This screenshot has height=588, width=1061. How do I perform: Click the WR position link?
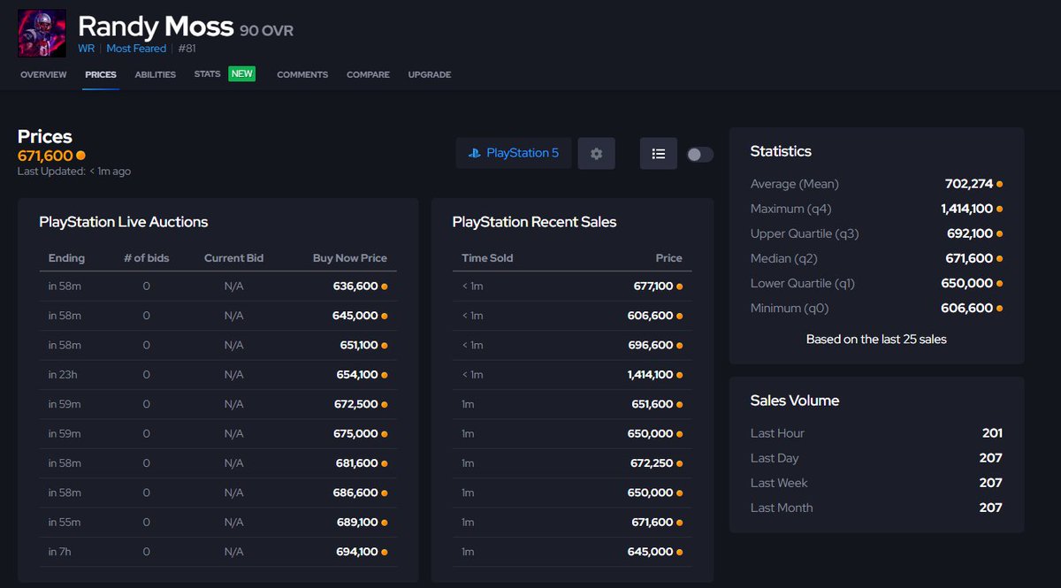point(86,49)
